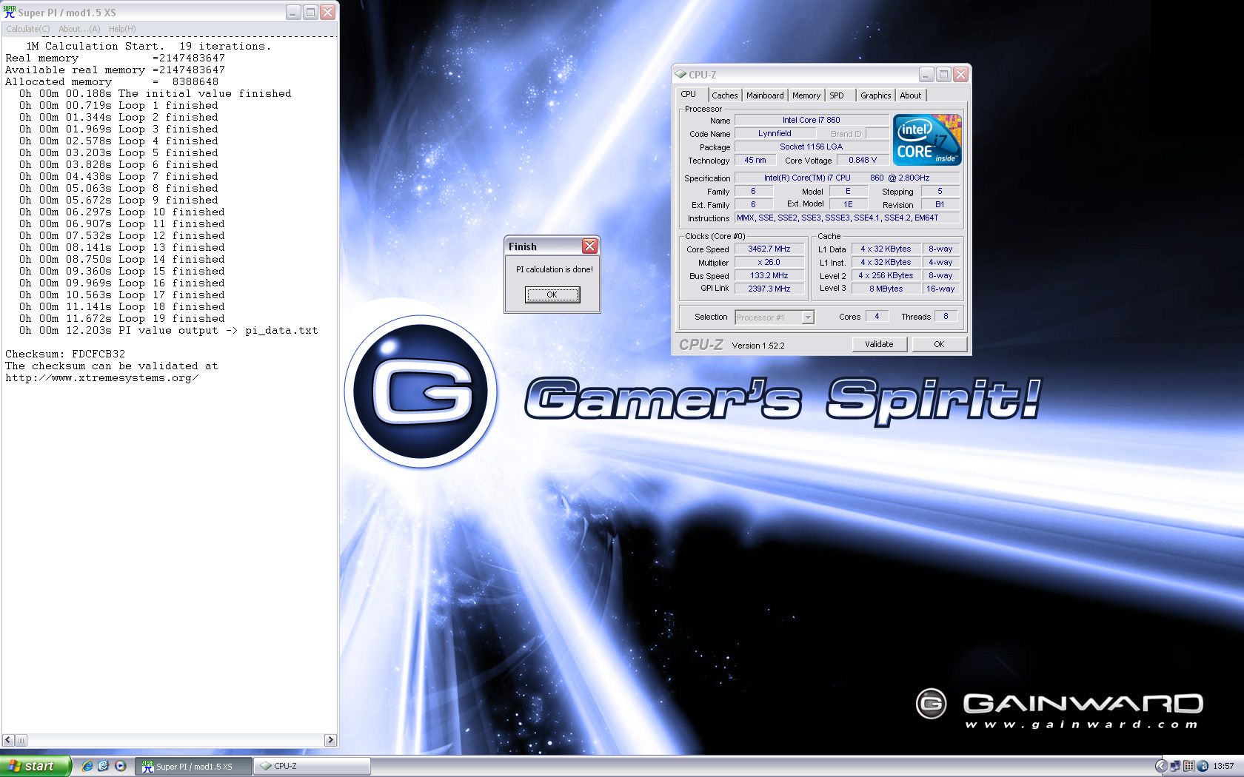1244x777 pixels.
Task: Switch to Super PI taskbar button
Action: click(193, 766)
